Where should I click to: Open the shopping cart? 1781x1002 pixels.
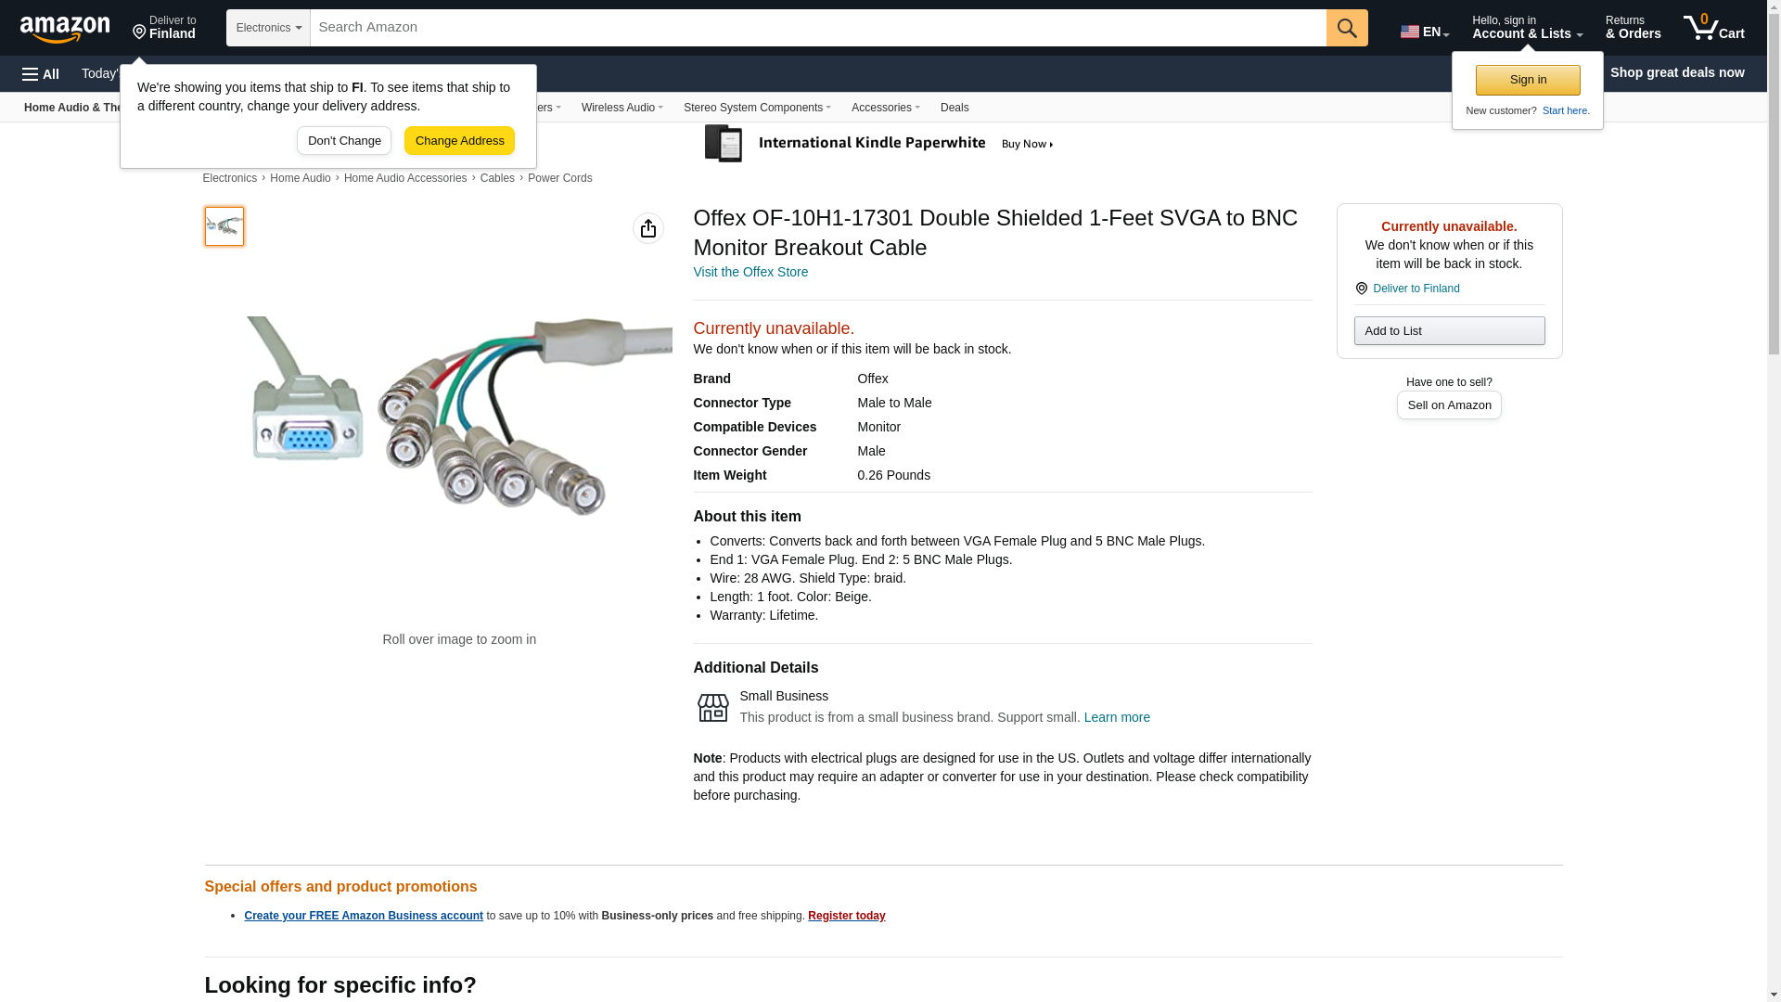1714,28
